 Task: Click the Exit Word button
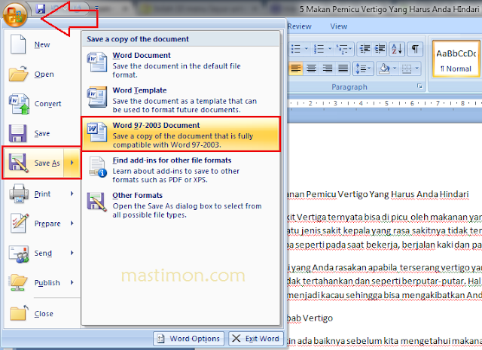(x=256, y=339)
